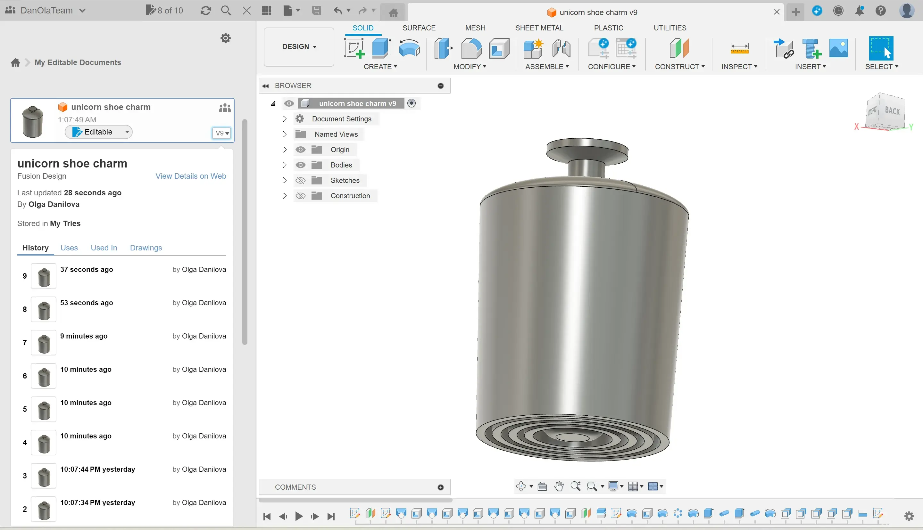The height and width of the screenshot is (530, 923).
Task: Expand the Named Views node
Action: click(x=284, y=134)
